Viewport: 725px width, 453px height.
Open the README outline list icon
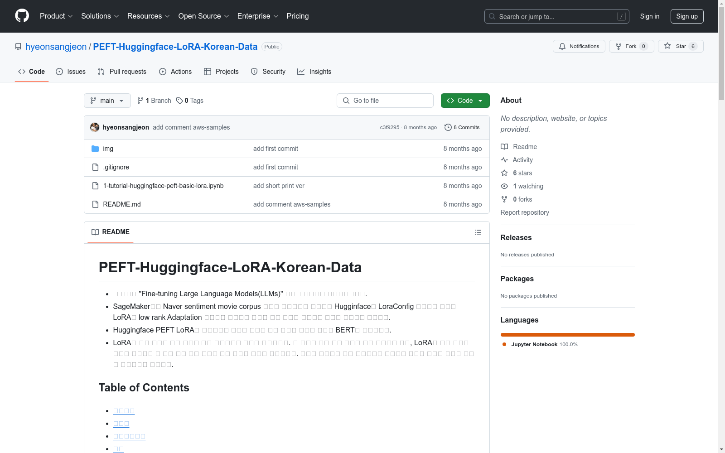(x=478, y=232)
